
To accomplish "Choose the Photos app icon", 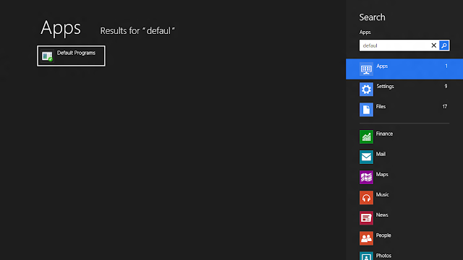I will point(366,256).
